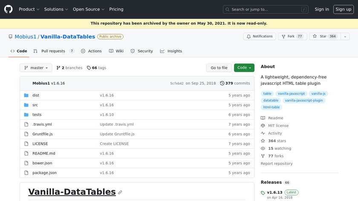Open the Vanilla-DataTables repository link
The width and height of the screenshot is (358, 201).
tap(68, 37)
